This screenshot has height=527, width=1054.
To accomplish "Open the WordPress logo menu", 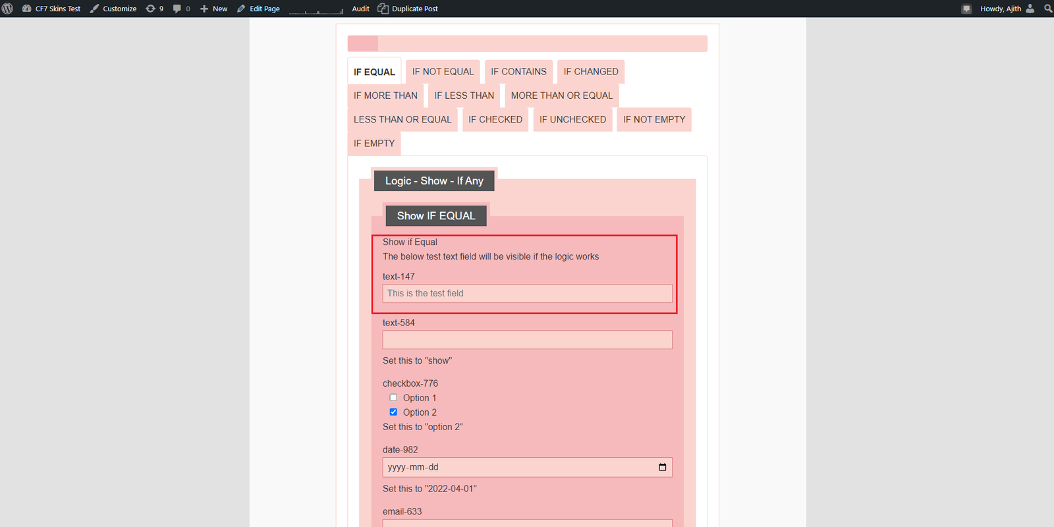I will point(8,9).
